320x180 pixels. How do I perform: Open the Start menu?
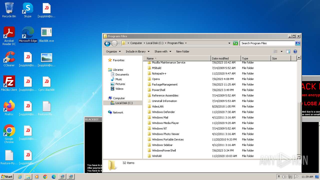[x=7, y=177]
